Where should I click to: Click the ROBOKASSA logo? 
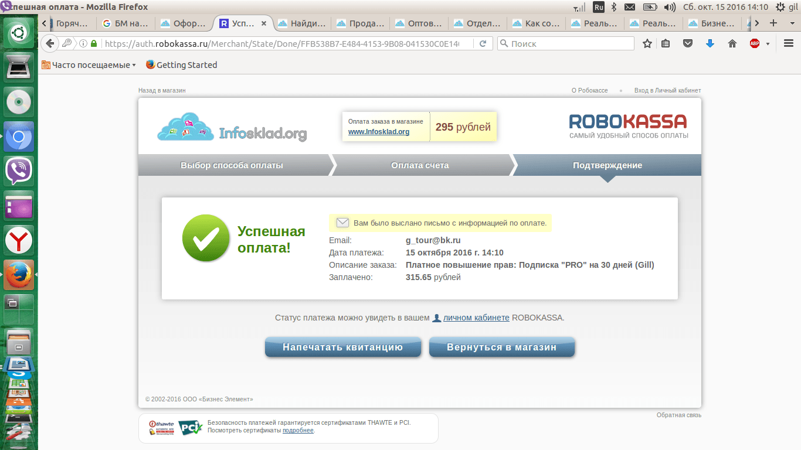point(628,126)
